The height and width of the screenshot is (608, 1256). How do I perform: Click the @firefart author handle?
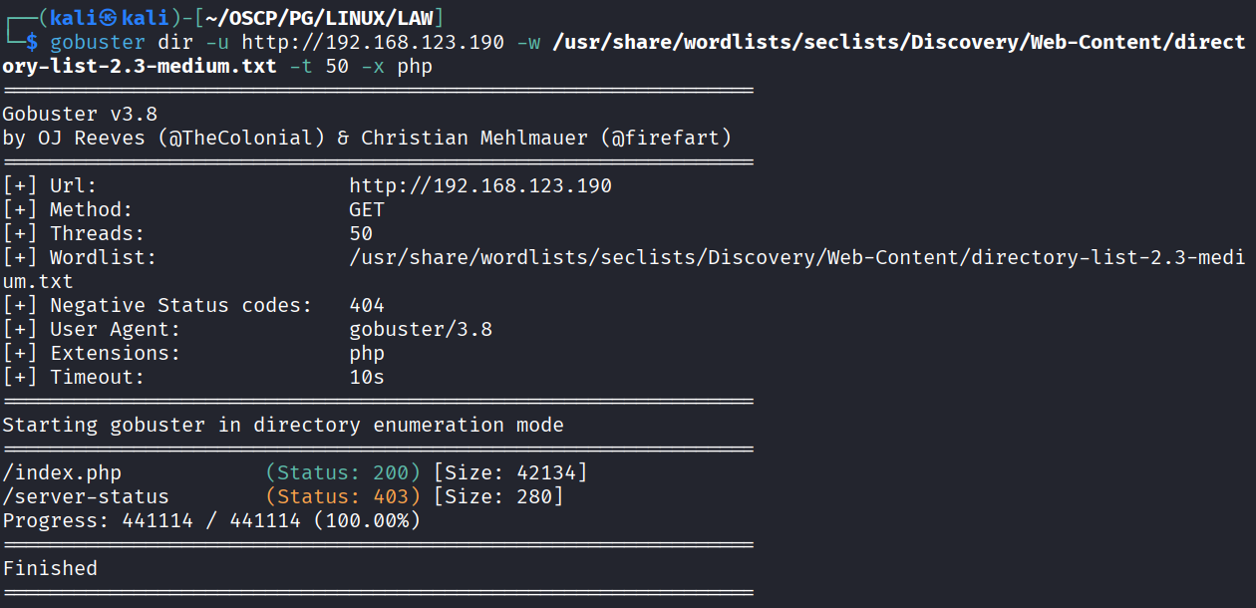(665, 138)
